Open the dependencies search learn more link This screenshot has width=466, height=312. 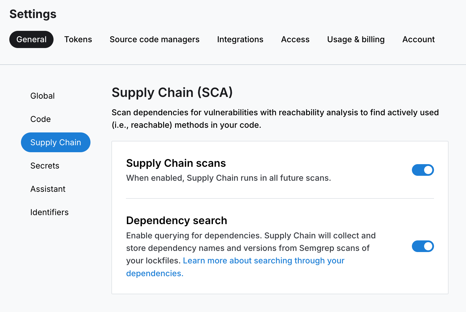(x=264, y=260)
